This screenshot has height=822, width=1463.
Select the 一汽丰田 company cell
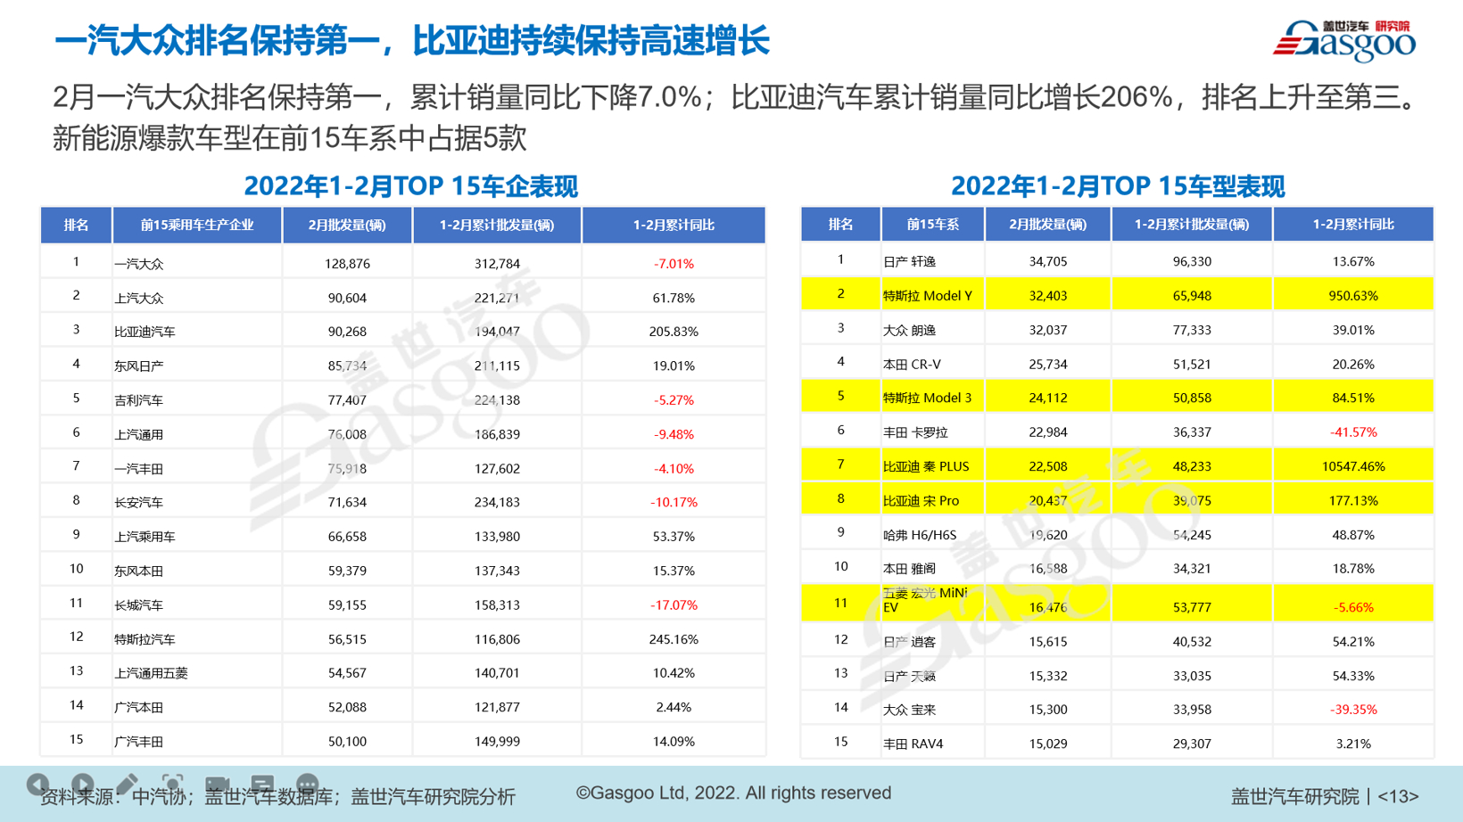click(x=197, y=468)
